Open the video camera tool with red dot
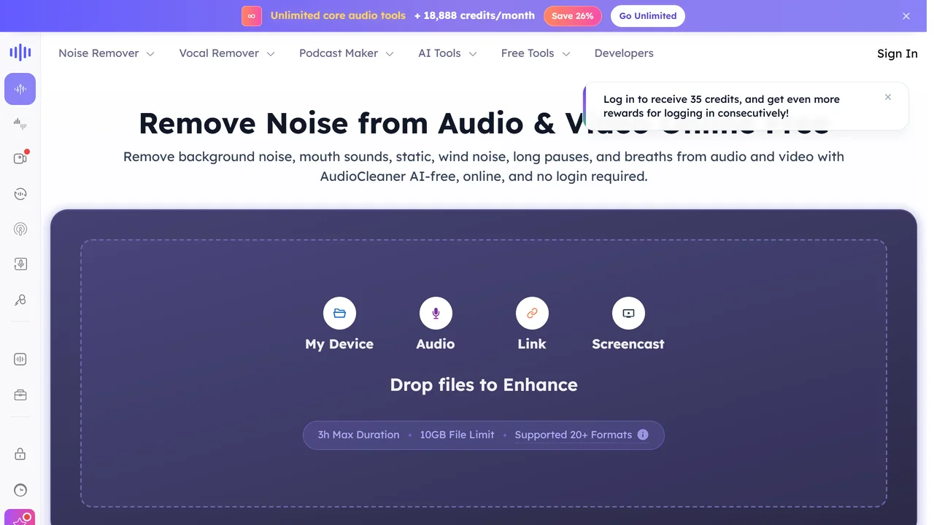 pyautogui.click(x=20, y=157)
